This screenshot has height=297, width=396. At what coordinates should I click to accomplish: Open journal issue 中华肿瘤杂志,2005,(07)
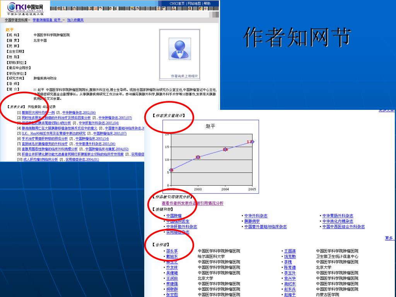[x=115, y=118]
